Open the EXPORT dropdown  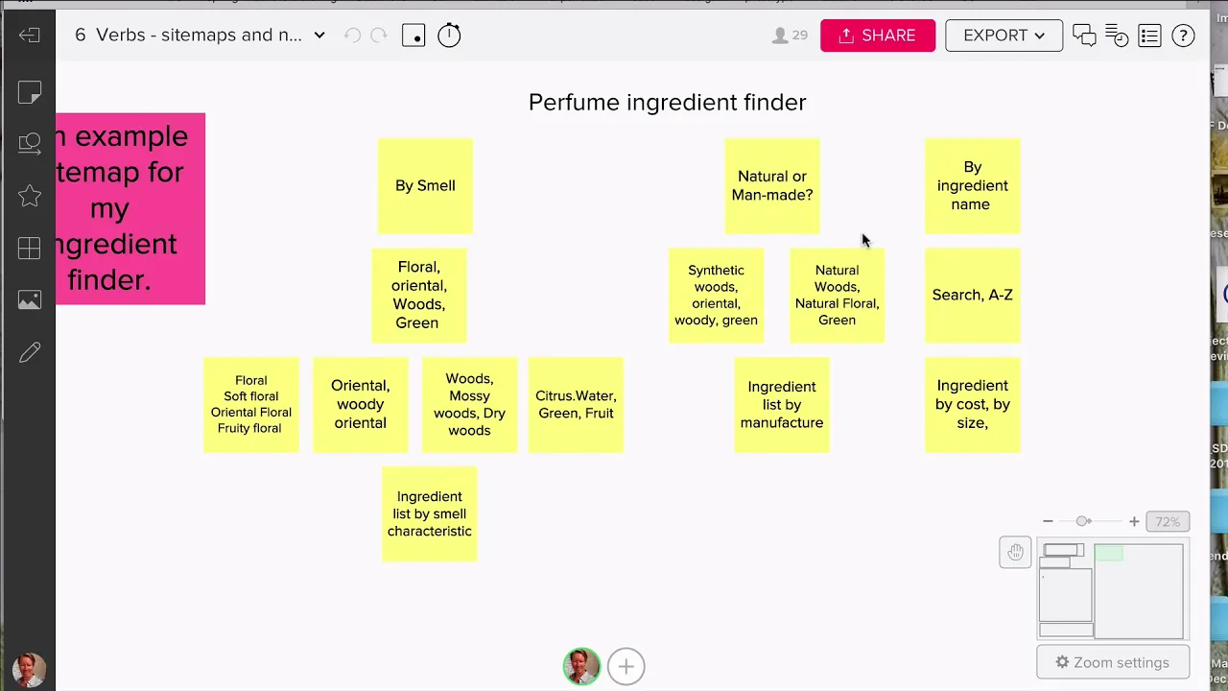[1004, 36]
